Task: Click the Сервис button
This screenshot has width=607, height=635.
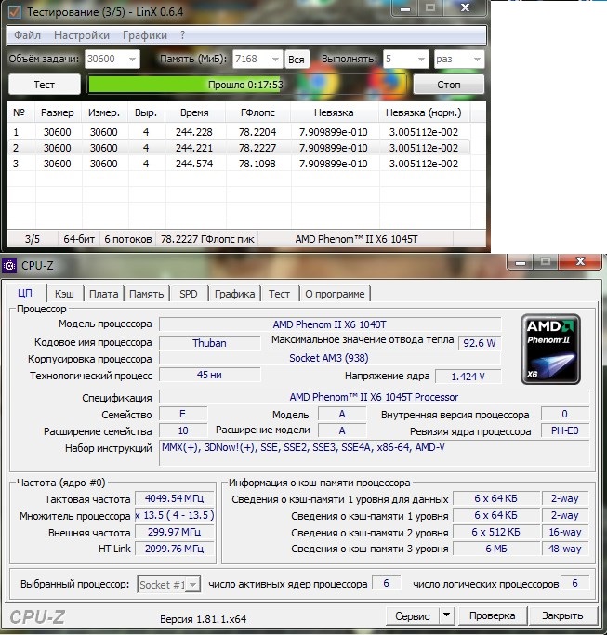Action: click(412, 616)
